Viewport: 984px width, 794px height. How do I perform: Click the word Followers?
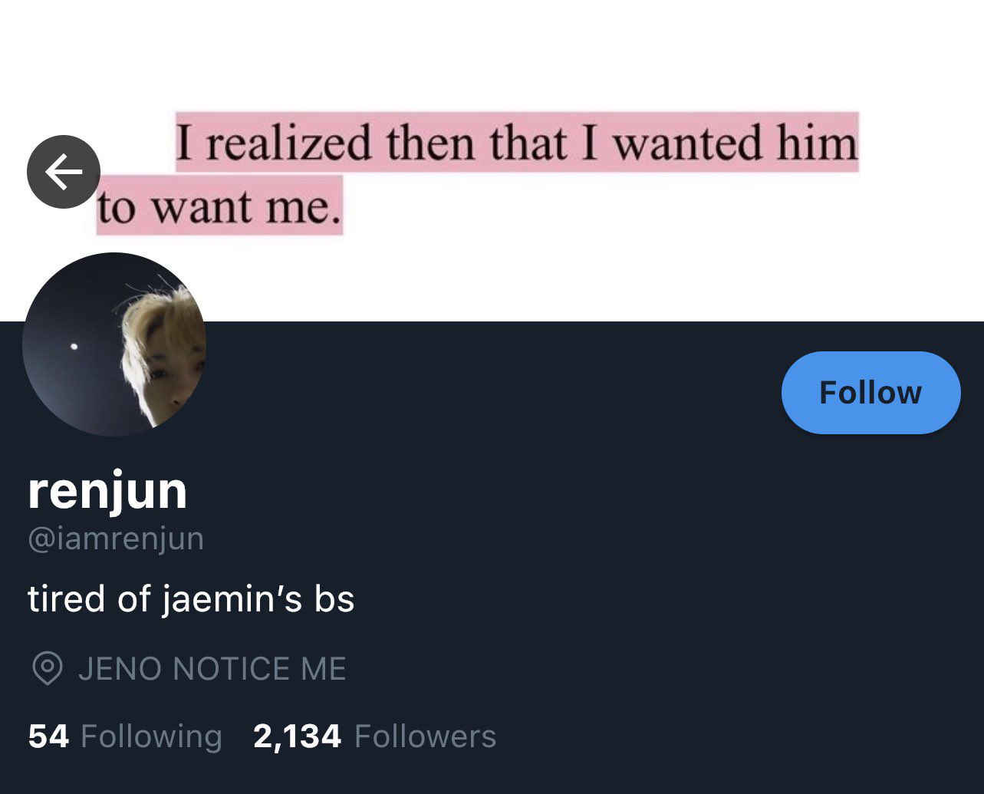pyautogui.click(x=426, y=736)
